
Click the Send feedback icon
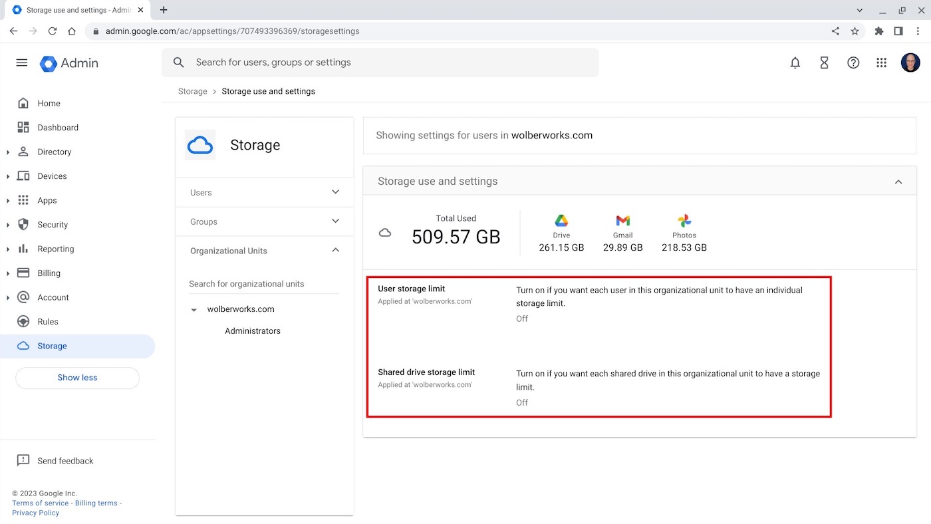pyautogui.click(x=23, y=460)
